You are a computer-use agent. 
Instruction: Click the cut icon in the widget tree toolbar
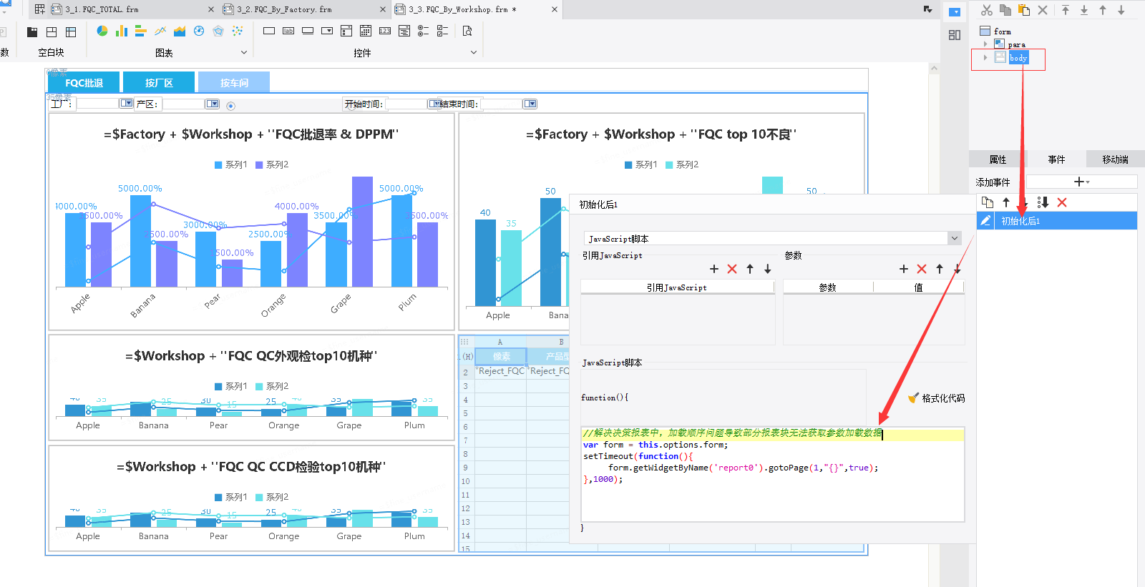[987, 10]
